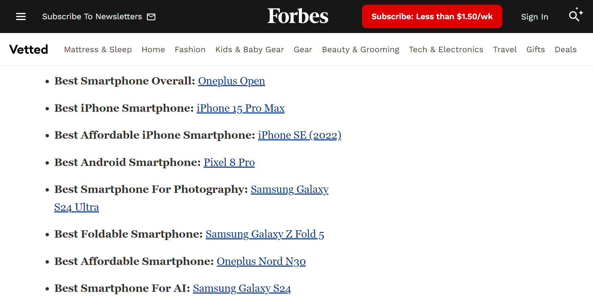Open the Vetted section heading
Viewport: 593px width, 307px height.
pyautogui.click(x=29, y=49)
